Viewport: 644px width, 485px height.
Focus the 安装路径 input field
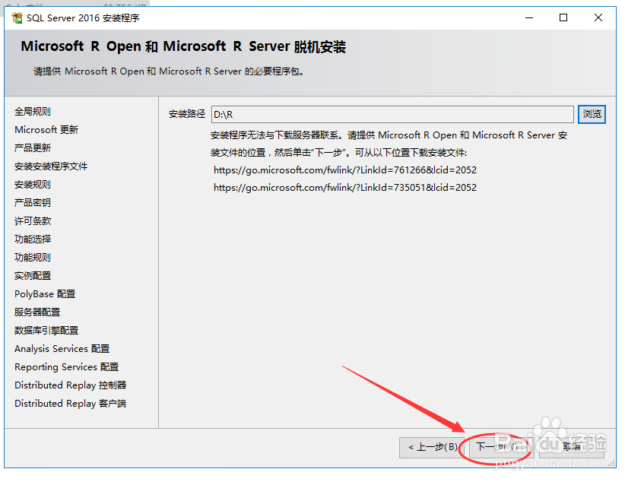(x=392, y=114)
